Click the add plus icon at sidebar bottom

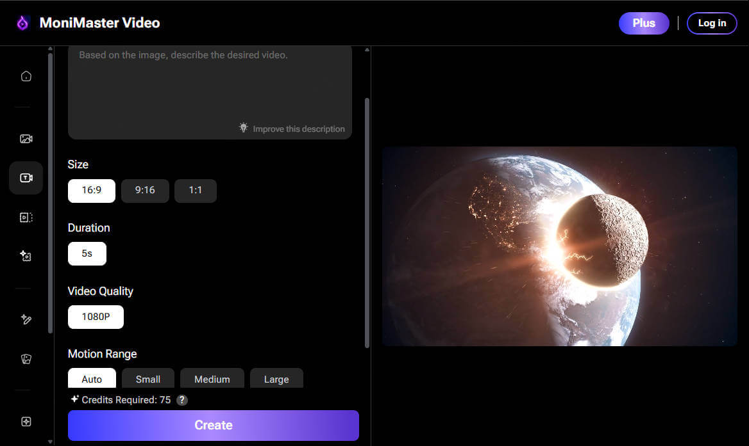26,421
